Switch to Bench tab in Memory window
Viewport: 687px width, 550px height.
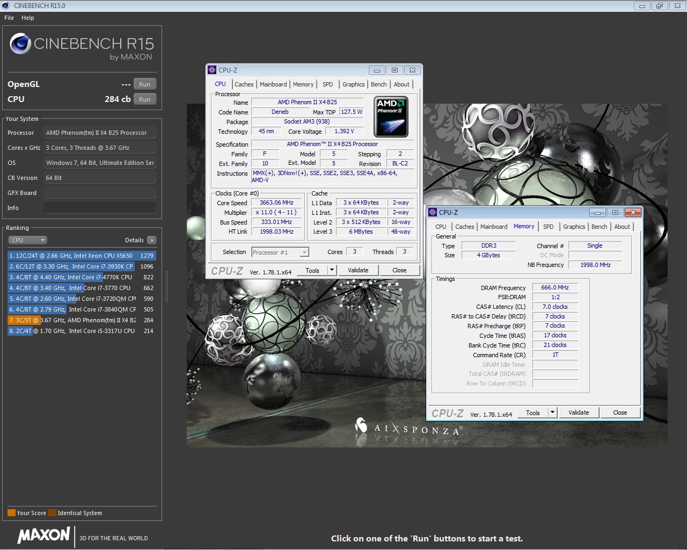coord(599,227)
